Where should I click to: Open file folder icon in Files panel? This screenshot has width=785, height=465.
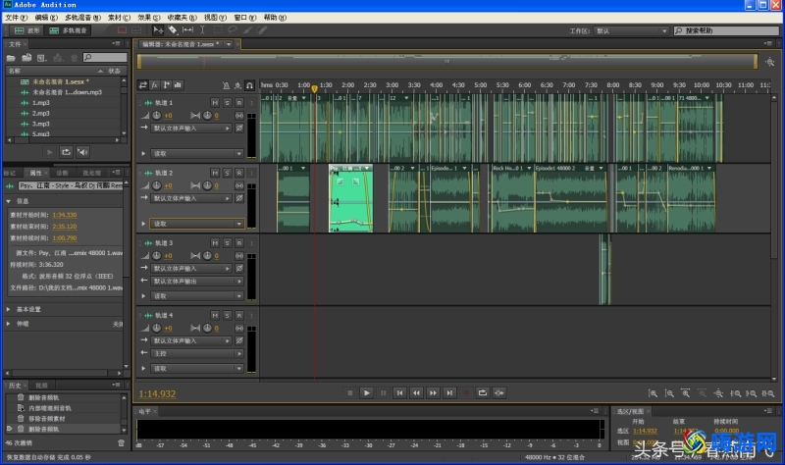pyautogui.click(x=11, y=58)
